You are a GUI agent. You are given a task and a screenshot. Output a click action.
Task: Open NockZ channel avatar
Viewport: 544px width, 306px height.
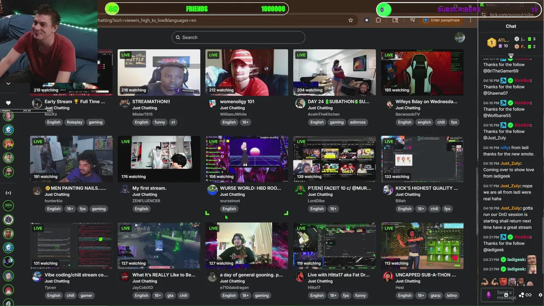(x=37, y=104)
